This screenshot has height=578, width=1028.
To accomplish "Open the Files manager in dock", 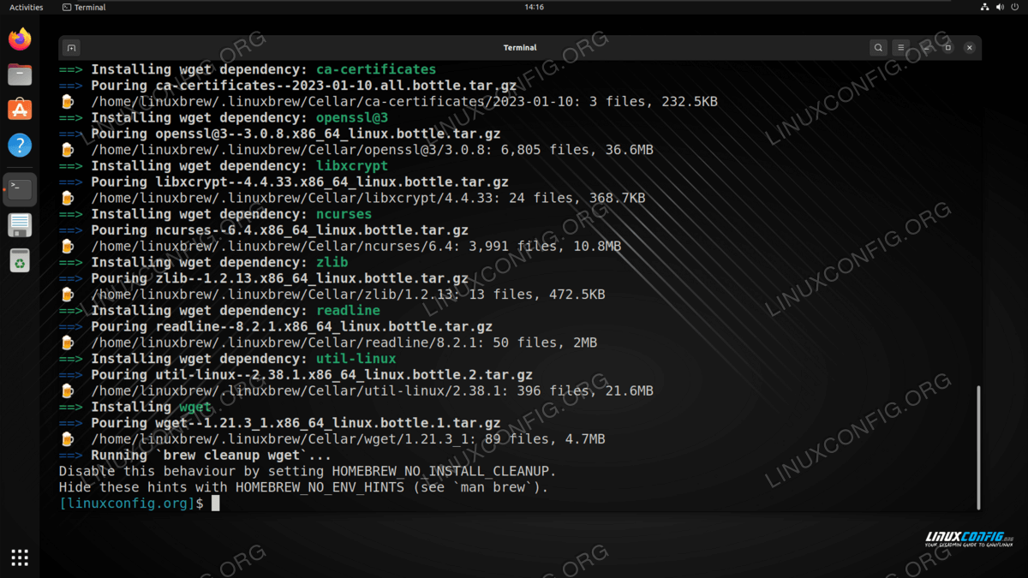I will tap(20, 74).
